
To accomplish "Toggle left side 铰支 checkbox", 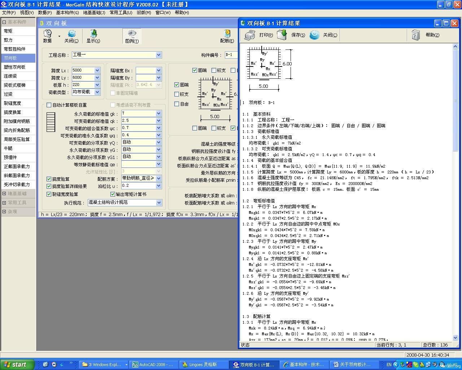I will click(x=176, y=94).
